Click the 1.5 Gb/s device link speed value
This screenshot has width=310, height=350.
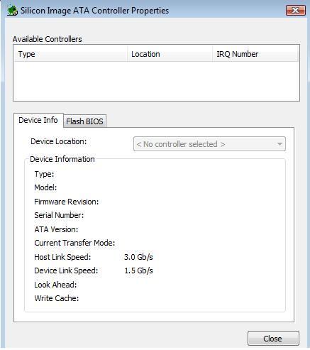[138, 270]
